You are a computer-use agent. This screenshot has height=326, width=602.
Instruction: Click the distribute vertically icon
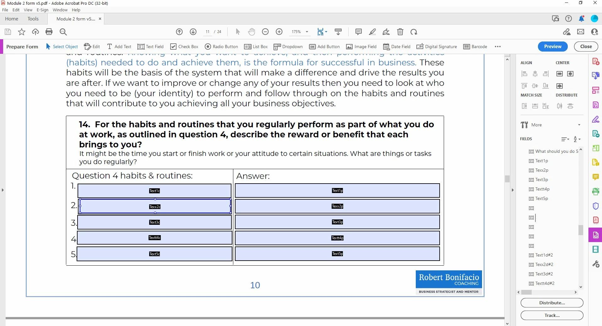click(570, 106)
